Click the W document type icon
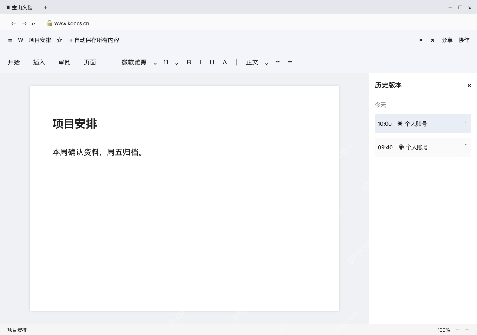This screenshot has height=335, width=477. [x=20, y=40]
